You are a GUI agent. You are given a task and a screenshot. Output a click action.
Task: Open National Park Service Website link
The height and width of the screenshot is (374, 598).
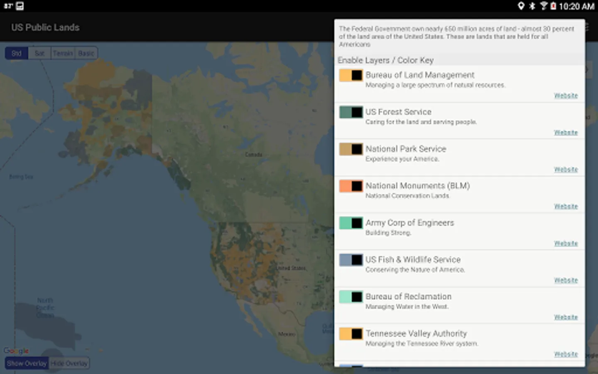[x=566, y=170]
